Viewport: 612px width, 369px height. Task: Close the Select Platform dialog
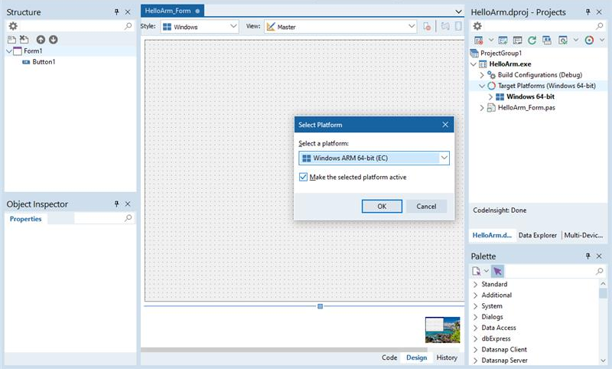[x=445, y=125]
